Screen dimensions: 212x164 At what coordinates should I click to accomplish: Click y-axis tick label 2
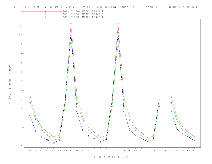click(x=21, y=109)
